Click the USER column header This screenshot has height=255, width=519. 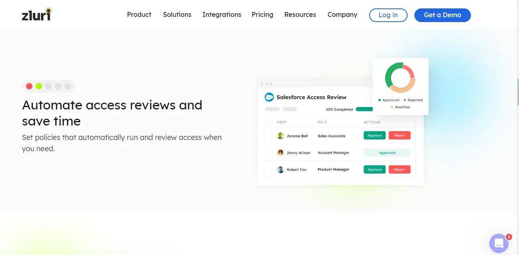click(282, 122)
